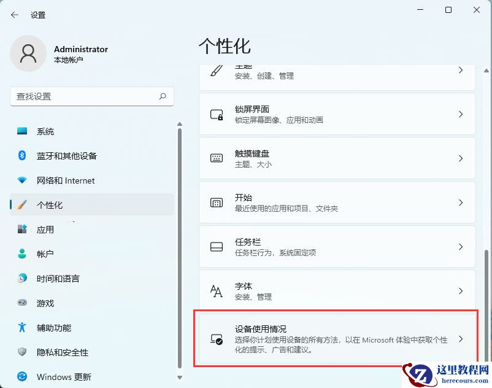Navigate back with the arrow button
Screen dimensions: 492x388
pos(13,15)
